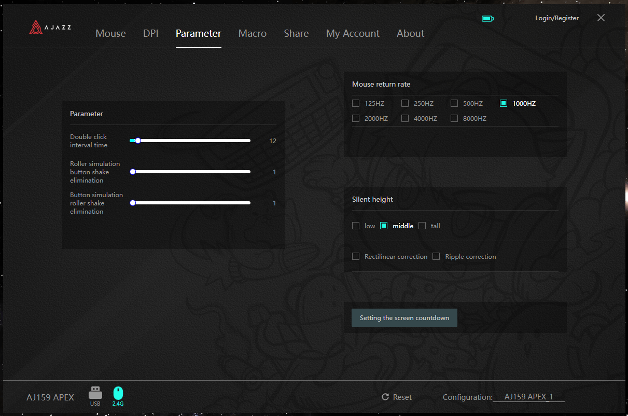Click the Configuration name field AJ159 APEX_1

coord(528,397)
